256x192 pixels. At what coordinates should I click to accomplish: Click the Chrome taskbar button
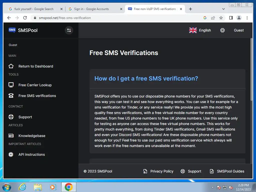[68, 187]
